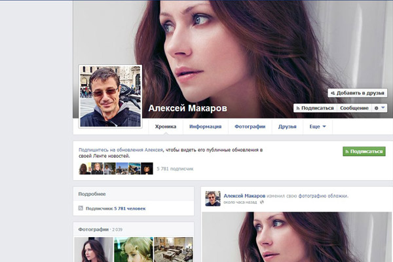Open the Информация tab
Screen dimensions: 393x262
pyautogui.click(x=205, y=126)
